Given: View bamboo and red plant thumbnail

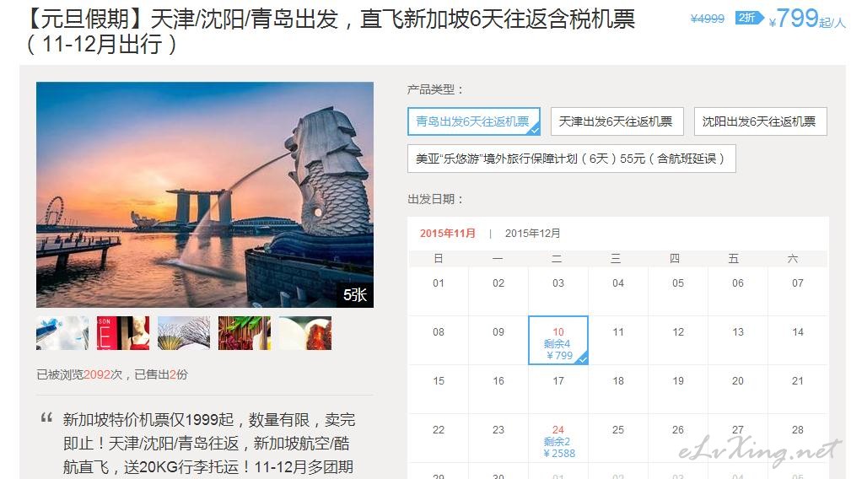Looking at the screenshot, I should [245, 333].
